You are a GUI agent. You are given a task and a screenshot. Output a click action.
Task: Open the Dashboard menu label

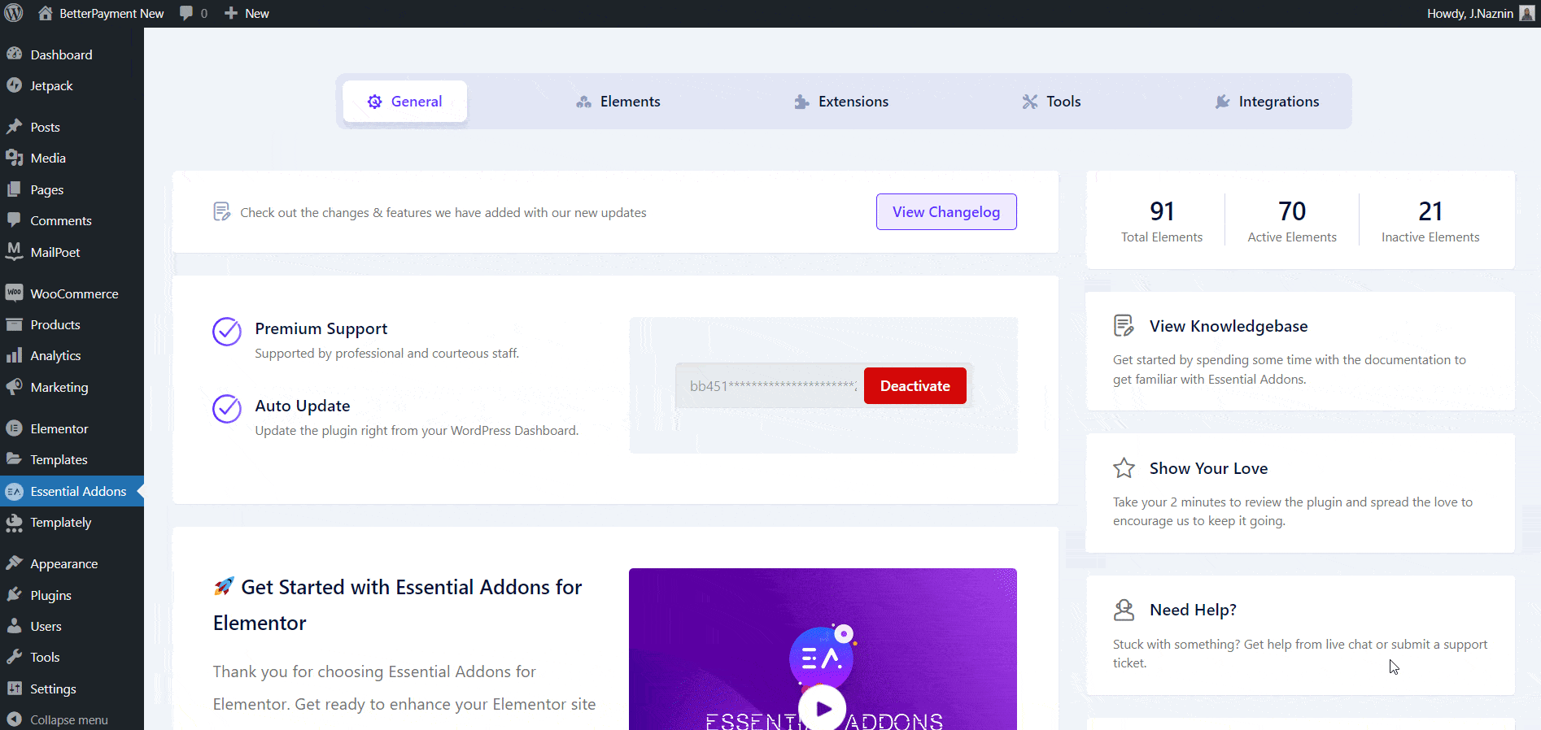coord(61,54)
